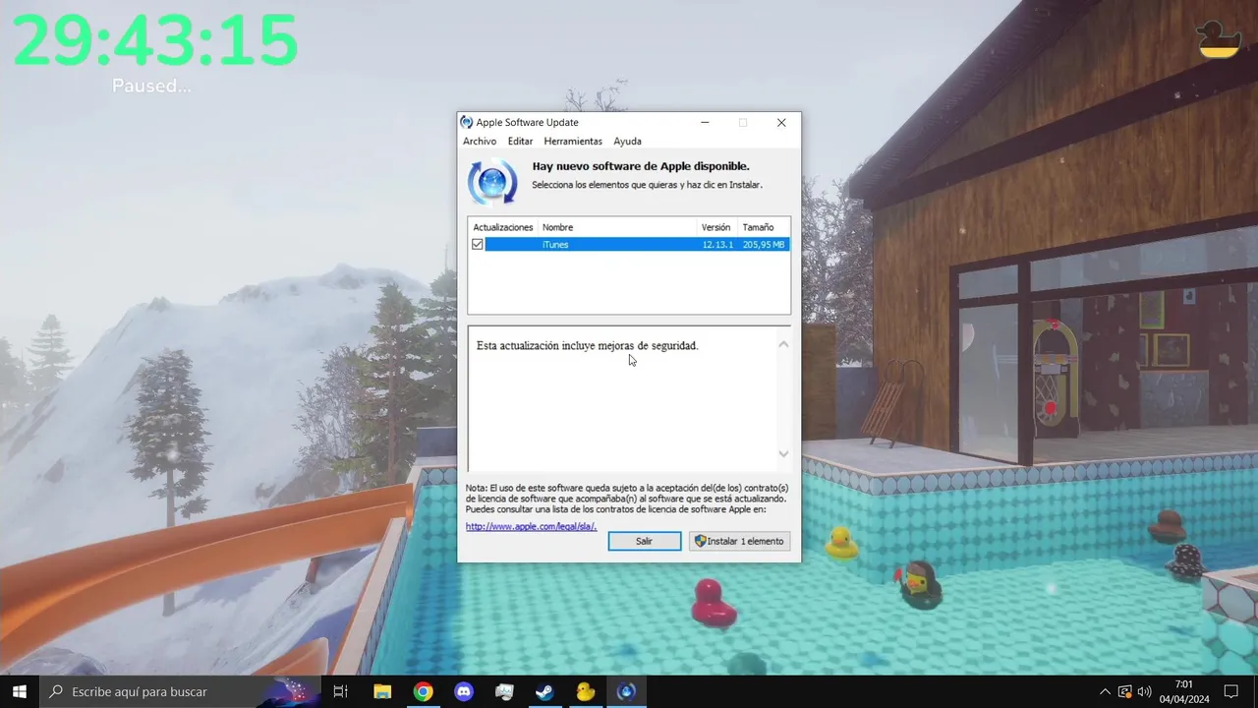Sort by the Tamaño column header

[x=764, y=227]
